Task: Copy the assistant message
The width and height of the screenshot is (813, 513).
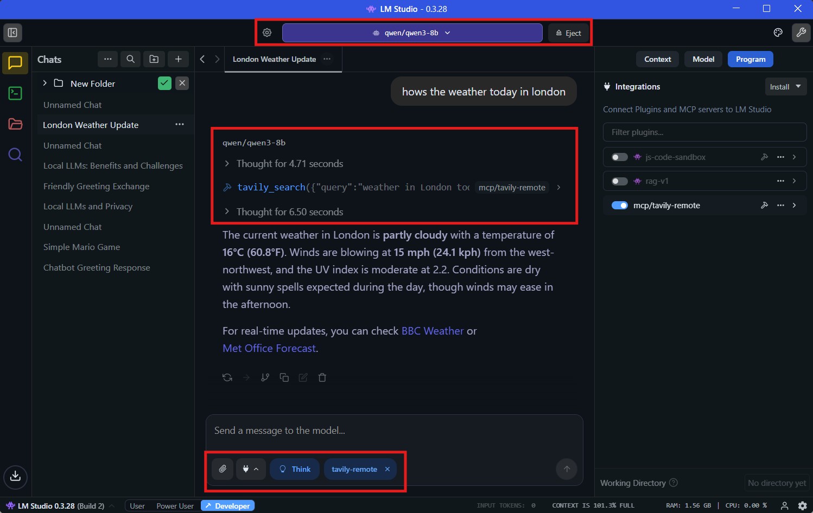Action: tap(284, 377)
